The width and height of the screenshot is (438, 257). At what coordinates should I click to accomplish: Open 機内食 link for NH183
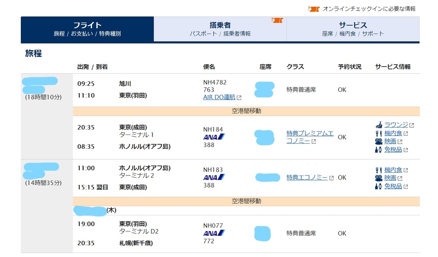pos(393,170)
